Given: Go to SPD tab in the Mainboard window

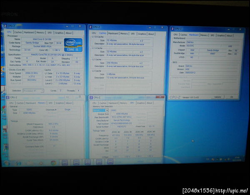Looking at the screenshot, I should [x=212, y=35].
